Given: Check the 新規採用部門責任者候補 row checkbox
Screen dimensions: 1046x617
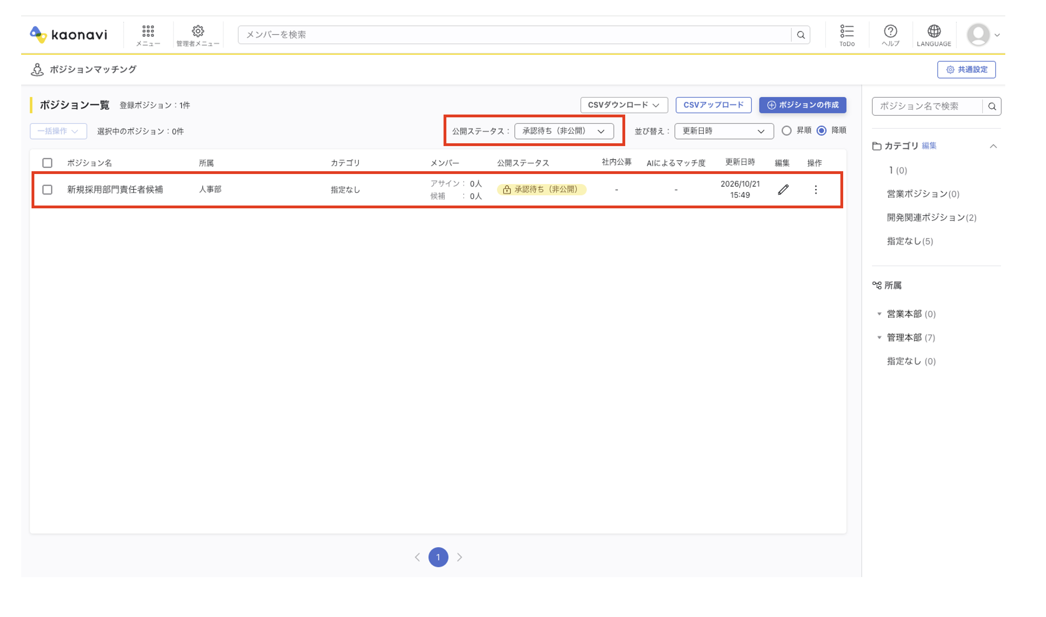Looking at the screenshot, I should (x=48, y=190).
